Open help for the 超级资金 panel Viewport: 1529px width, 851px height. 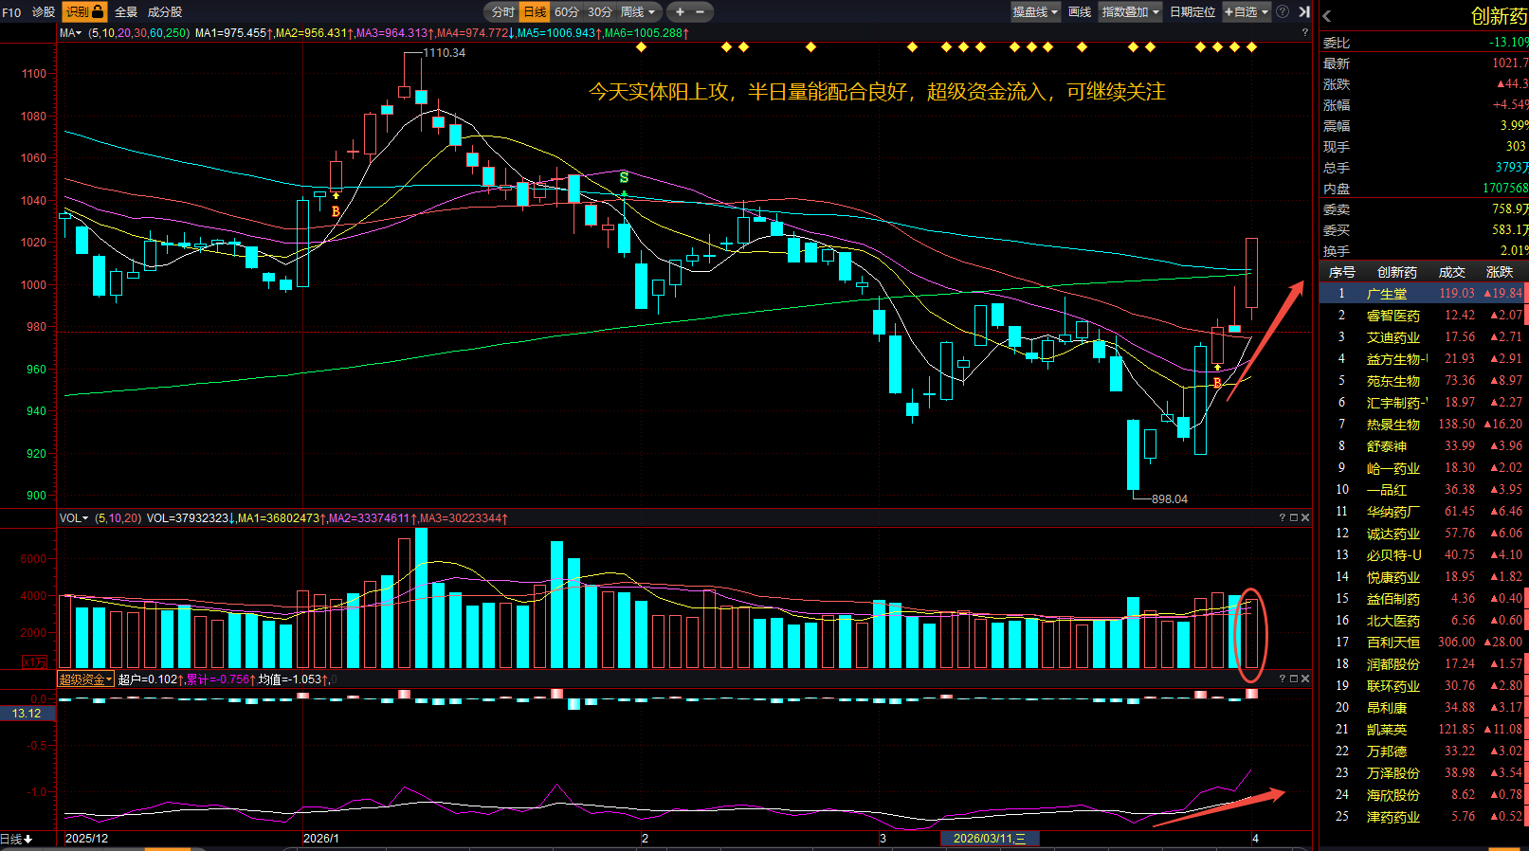(x=1283, y=679)
